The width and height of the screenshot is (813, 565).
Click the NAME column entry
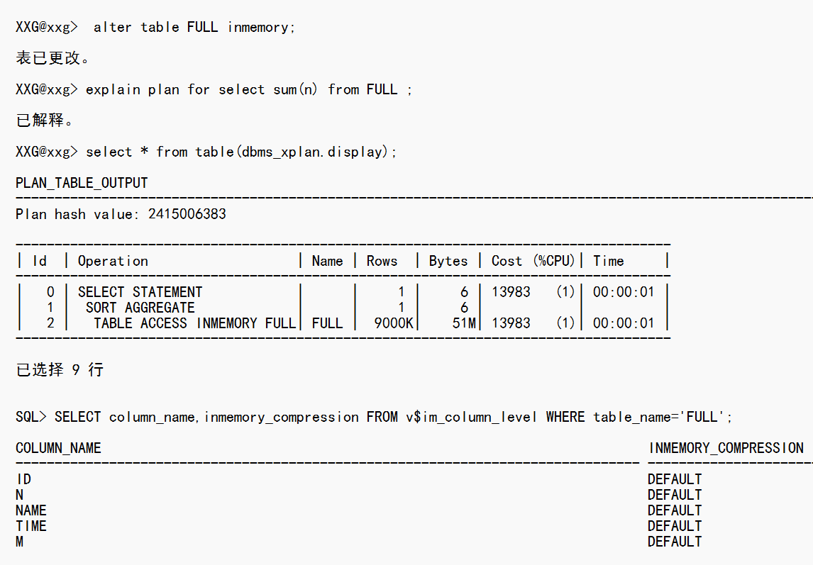coord(31,510)
